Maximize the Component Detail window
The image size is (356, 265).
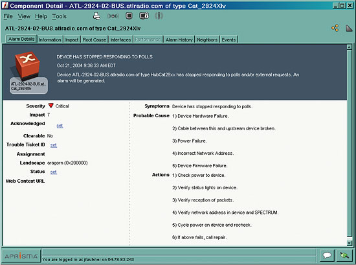coord(342,5)
